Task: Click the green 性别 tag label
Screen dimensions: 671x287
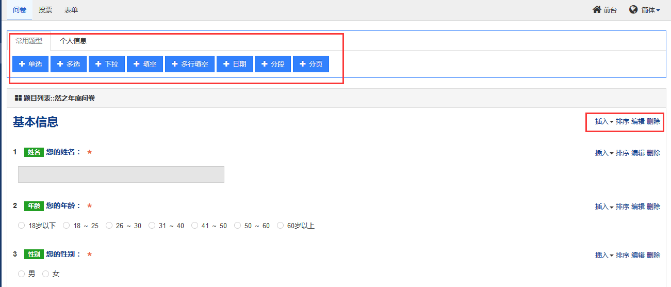Action: (34, 254)
